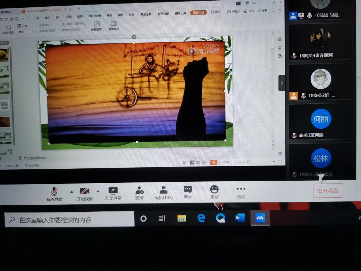Open Microsoft Edge from taskbar

(201, 218)
